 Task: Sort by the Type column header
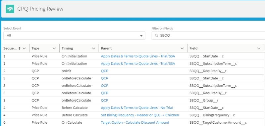(x=35, y=48)
